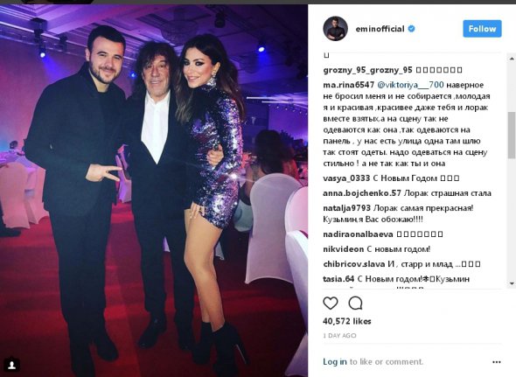Image resolution: width=516 pixels, height=377 pixels.
Task: Open natalja9793 commenter profile
Action: tap(347, 208)
